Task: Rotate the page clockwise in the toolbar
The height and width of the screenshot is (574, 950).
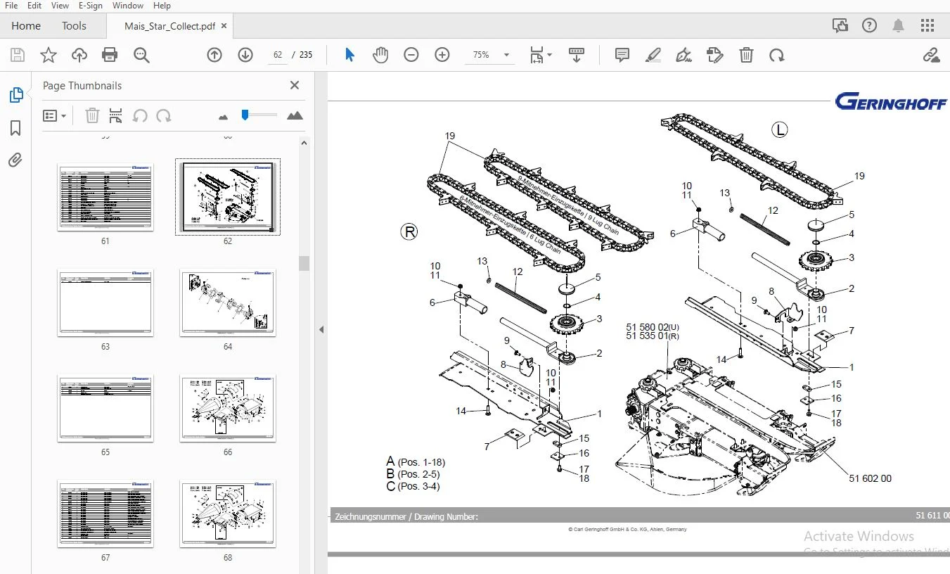Action: point(777,55)
